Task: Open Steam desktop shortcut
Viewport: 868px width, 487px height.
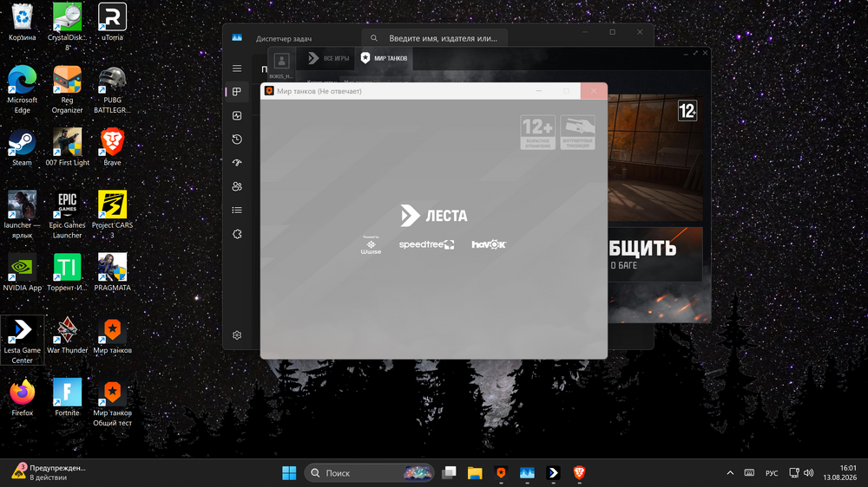Action: click(x=23, y=147)
